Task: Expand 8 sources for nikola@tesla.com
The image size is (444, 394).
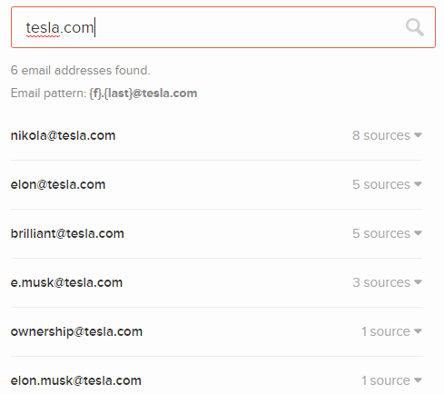Action: pos(387,135)
